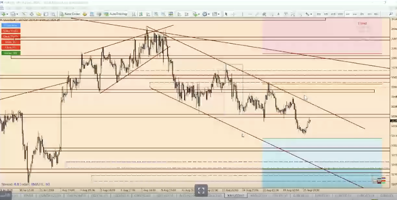The width and height of the screenshot is (397, 200).
Task: Click the zoom in magnifier icon
Action: point(156,14)
